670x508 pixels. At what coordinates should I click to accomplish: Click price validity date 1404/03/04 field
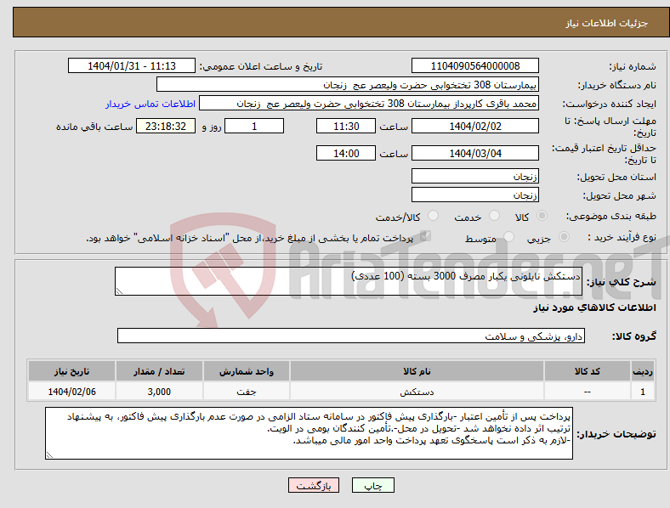coord(475,153)
